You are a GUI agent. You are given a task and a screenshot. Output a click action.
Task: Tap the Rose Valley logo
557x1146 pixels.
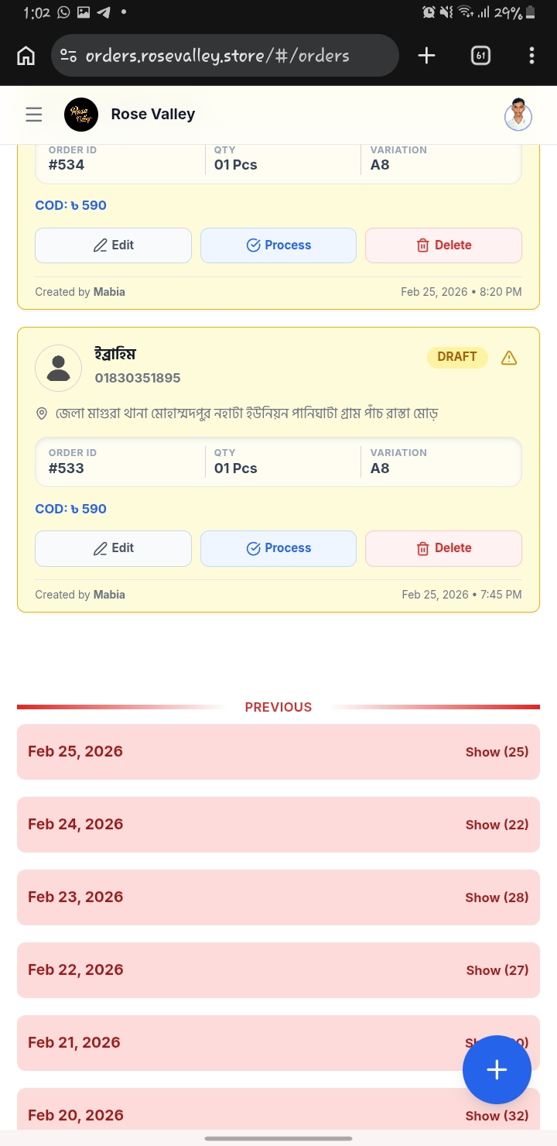pyautogui.click(x=81, y=115)
